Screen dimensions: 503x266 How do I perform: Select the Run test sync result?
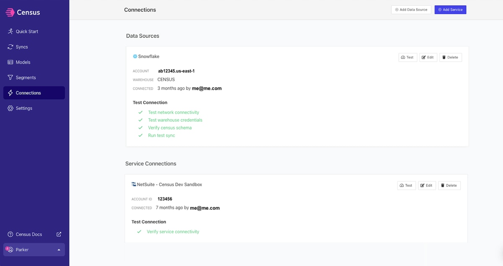[161, 136]
